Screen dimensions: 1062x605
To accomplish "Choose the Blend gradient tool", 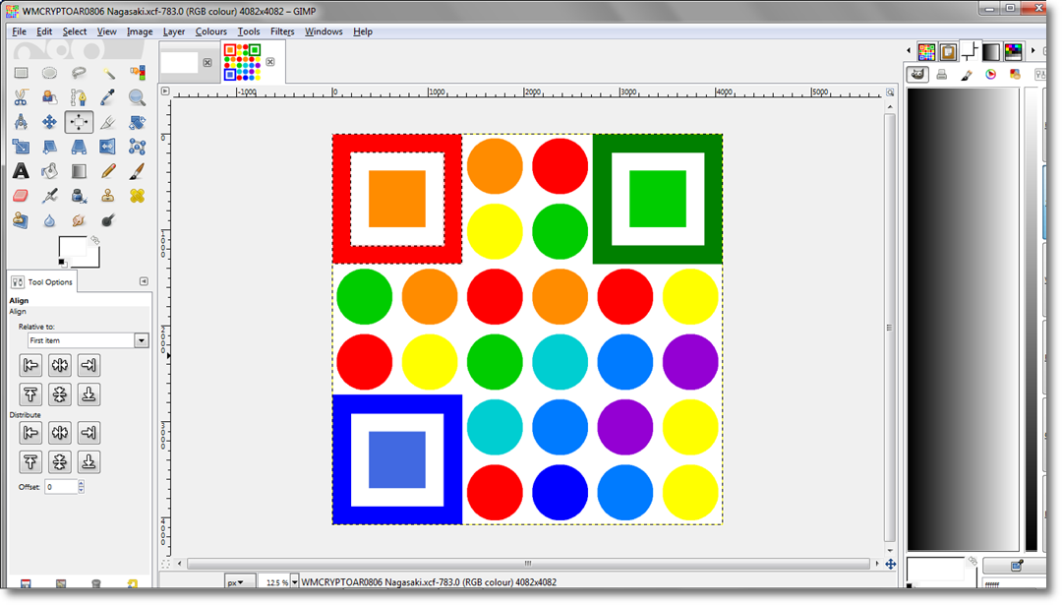I will [x=79, y=171].
